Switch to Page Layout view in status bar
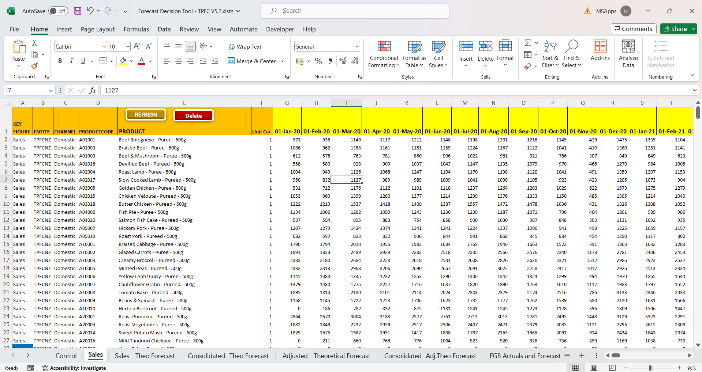702x372 pixels. pos(594,368)
